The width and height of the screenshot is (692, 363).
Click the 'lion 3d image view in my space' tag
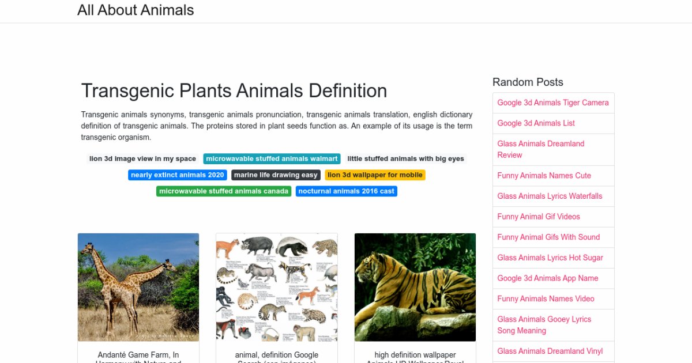click(142, 159)
